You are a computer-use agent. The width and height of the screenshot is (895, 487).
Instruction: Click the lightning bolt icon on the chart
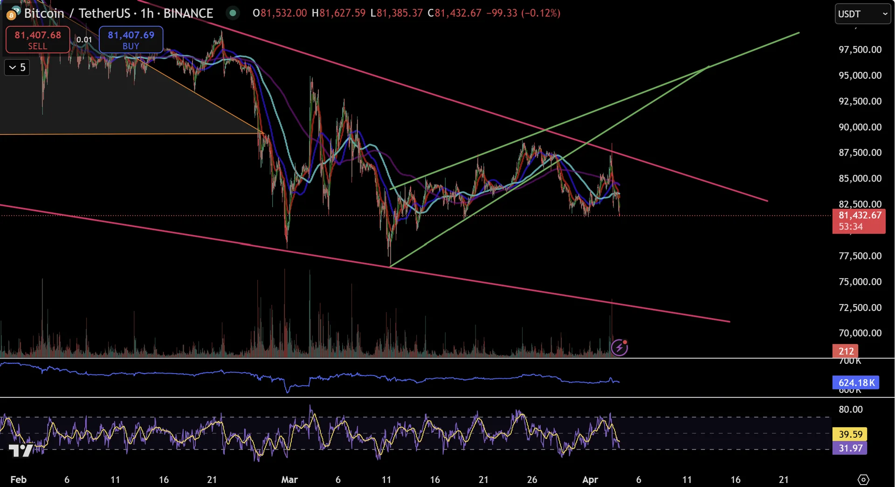pos(619,348)
